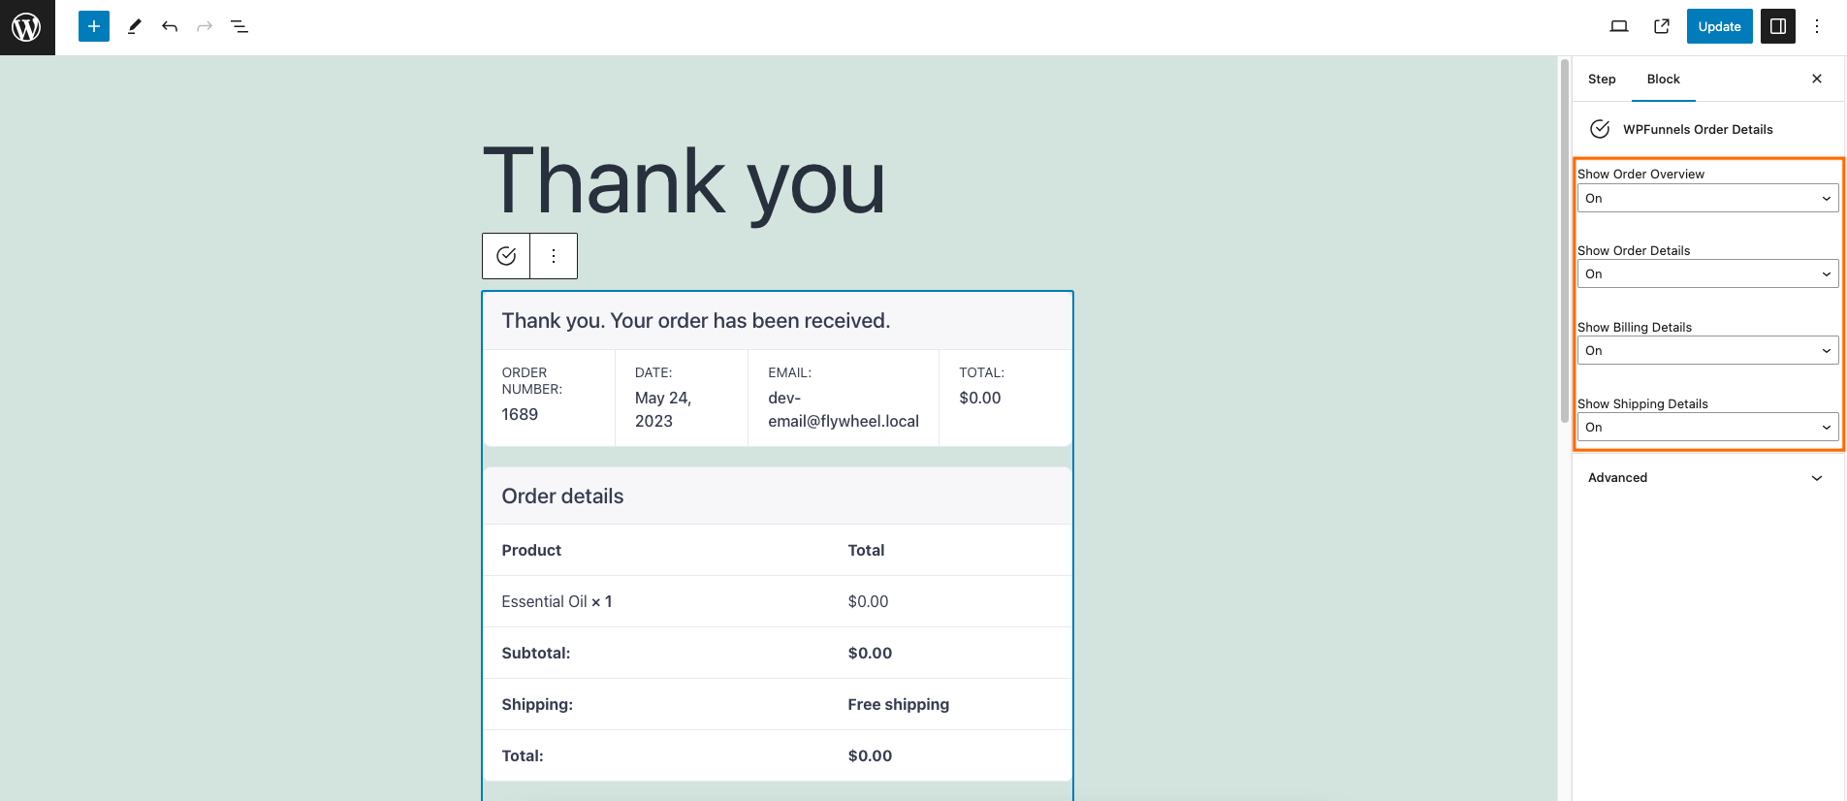Switch to the Block tab
This screenshot has width=1847, height=801.
pyautogui.click(x=1663, y=80)
